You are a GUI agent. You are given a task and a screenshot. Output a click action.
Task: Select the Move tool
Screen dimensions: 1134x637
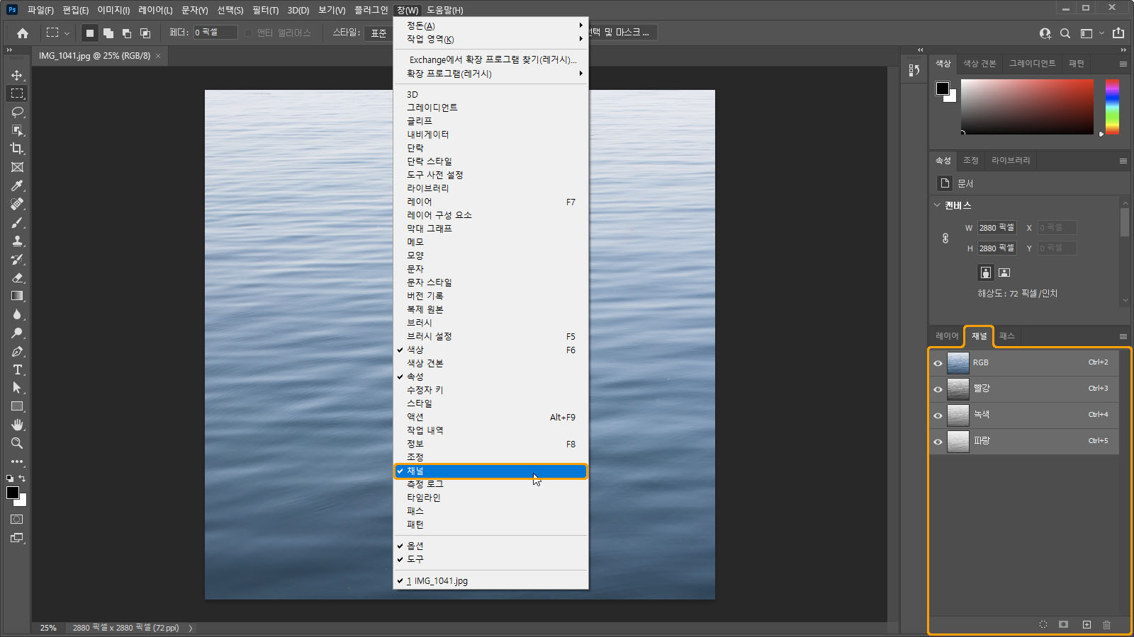17,75
